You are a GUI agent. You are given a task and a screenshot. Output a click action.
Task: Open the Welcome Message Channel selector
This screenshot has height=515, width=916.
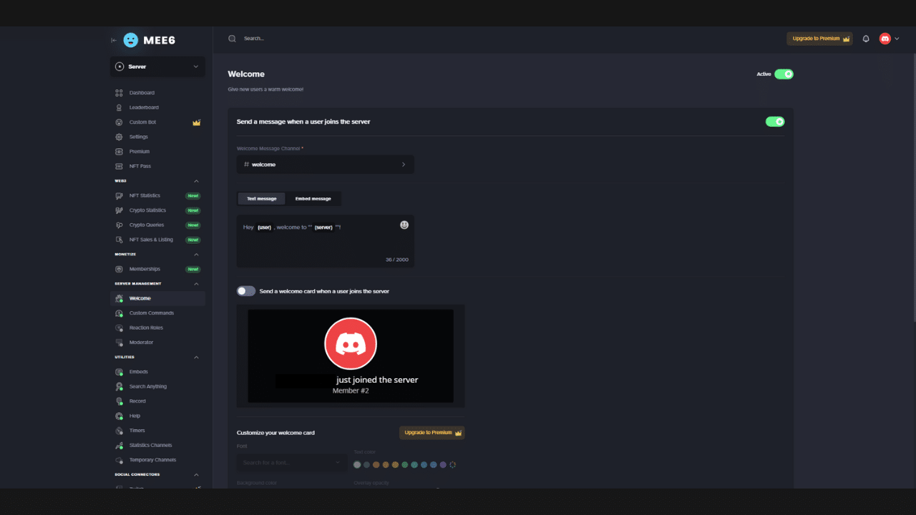pyautogui.click(x=325, y=164)
